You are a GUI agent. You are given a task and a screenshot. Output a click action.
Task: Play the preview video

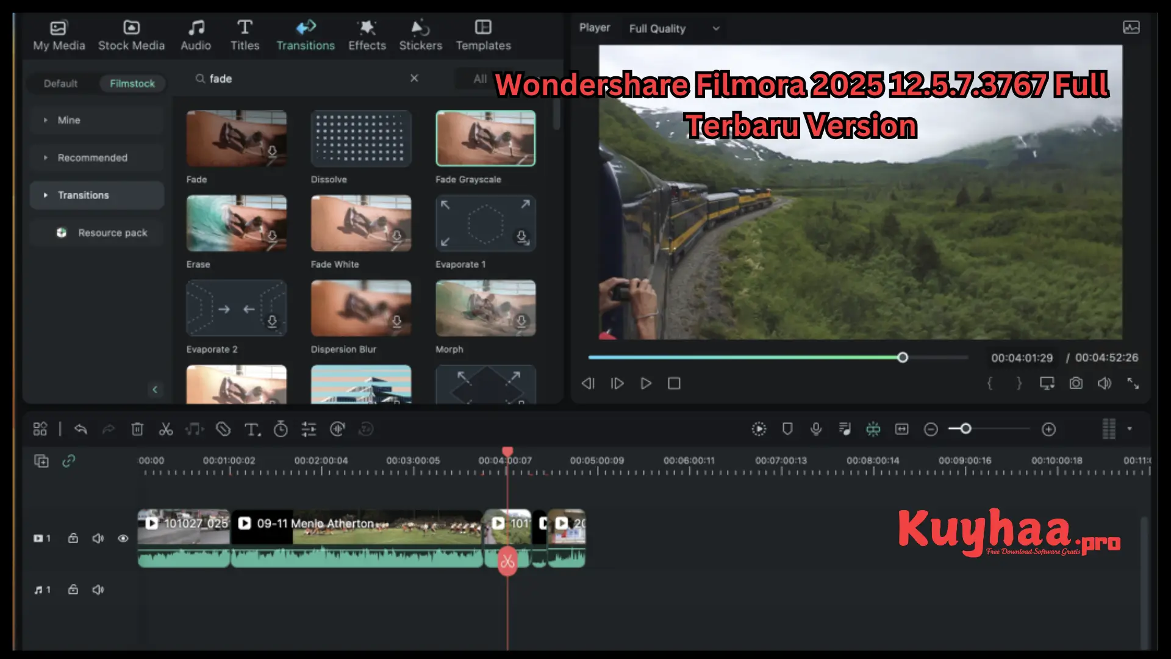tap(646, 383)
